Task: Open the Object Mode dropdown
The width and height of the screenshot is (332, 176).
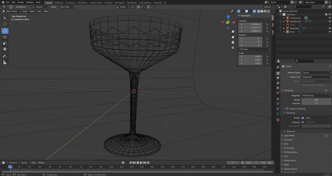Action: tap(11, 11)
